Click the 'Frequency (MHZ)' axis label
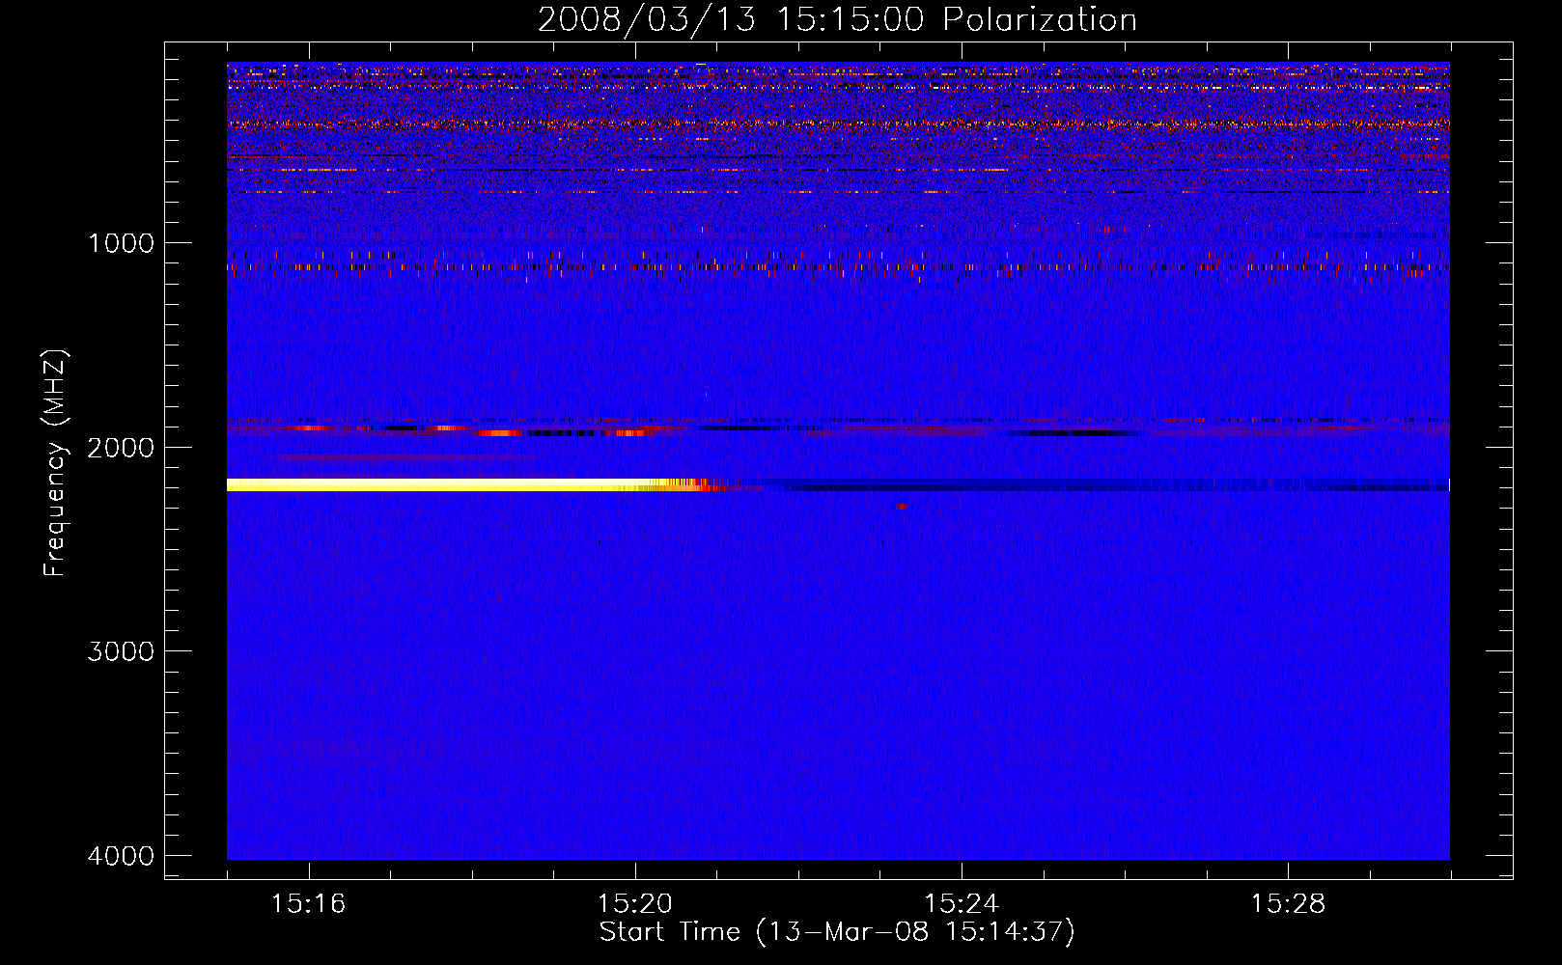 pos(55,463)
